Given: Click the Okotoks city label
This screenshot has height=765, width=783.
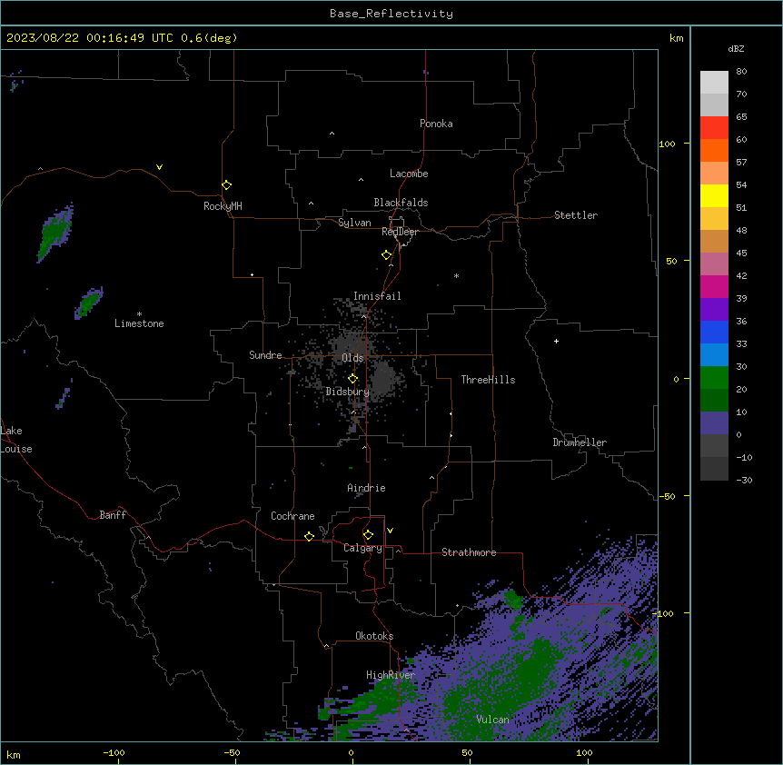Looking at the screenshot, I should point(374,636).
